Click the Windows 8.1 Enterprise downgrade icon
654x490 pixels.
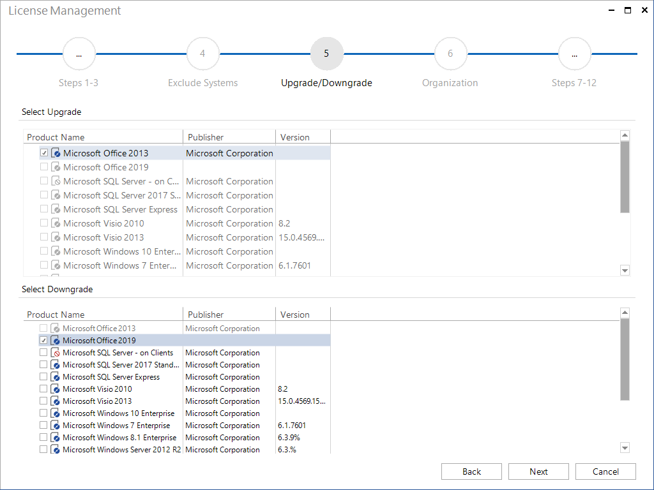55,437
